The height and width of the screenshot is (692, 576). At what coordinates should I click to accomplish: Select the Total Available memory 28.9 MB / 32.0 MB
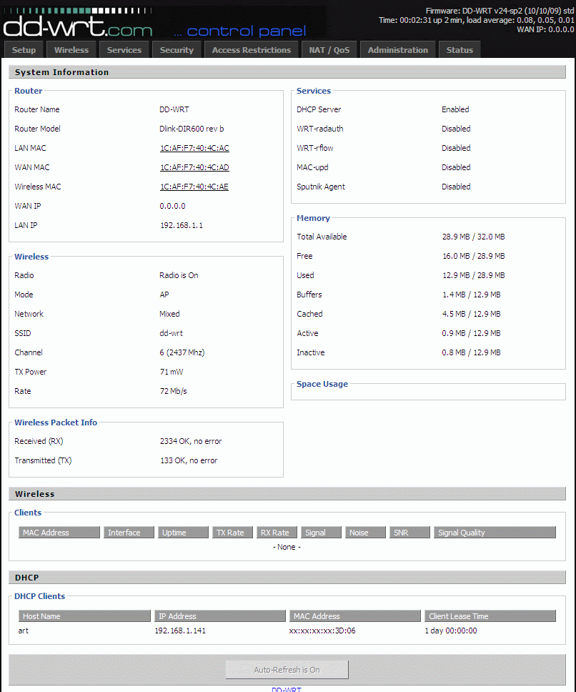point(474,237)
